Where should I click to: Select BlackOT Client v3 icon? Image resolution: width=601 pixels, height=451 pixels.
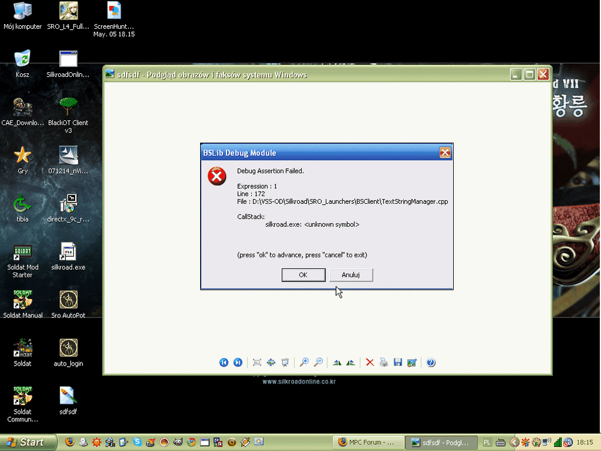pyautogui.click(x=69, y=115)
